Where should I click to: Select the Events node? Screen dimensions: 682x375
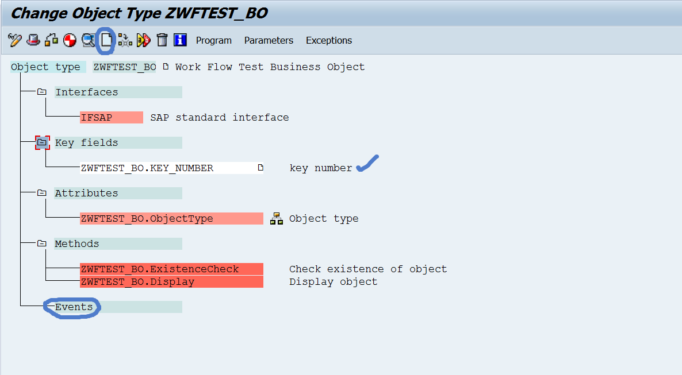(118, 307)
